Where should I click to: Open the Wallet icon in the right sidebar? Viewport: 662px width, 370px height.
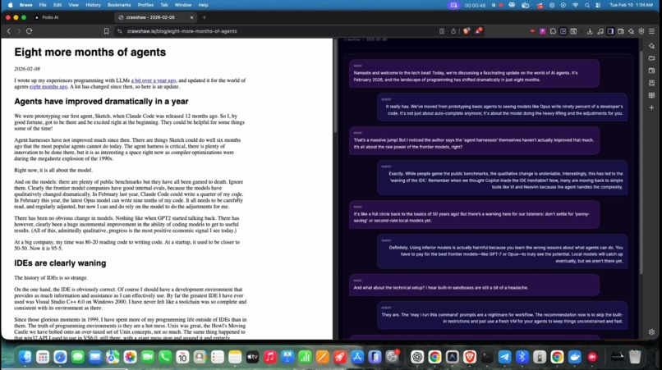651,71
